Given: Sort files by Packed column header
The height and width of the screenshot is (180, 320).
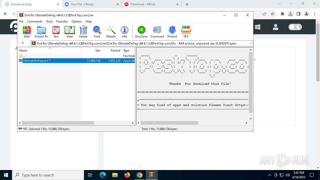Looking at the screenshot, I should (x=111, y=50).
